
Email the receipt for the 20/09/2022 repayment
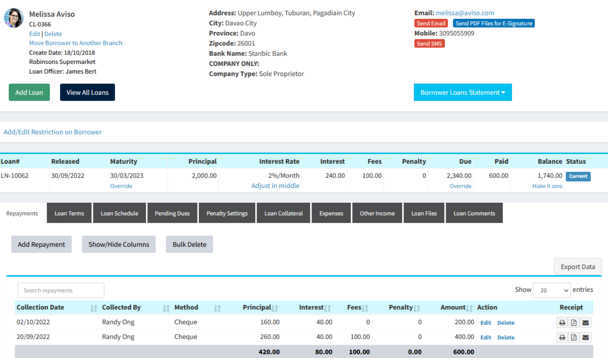point(586,337)
